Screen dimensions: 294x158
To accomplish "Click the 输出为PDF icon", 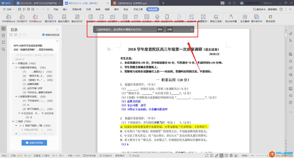I will pyautogui.click(x=77, y=18).
